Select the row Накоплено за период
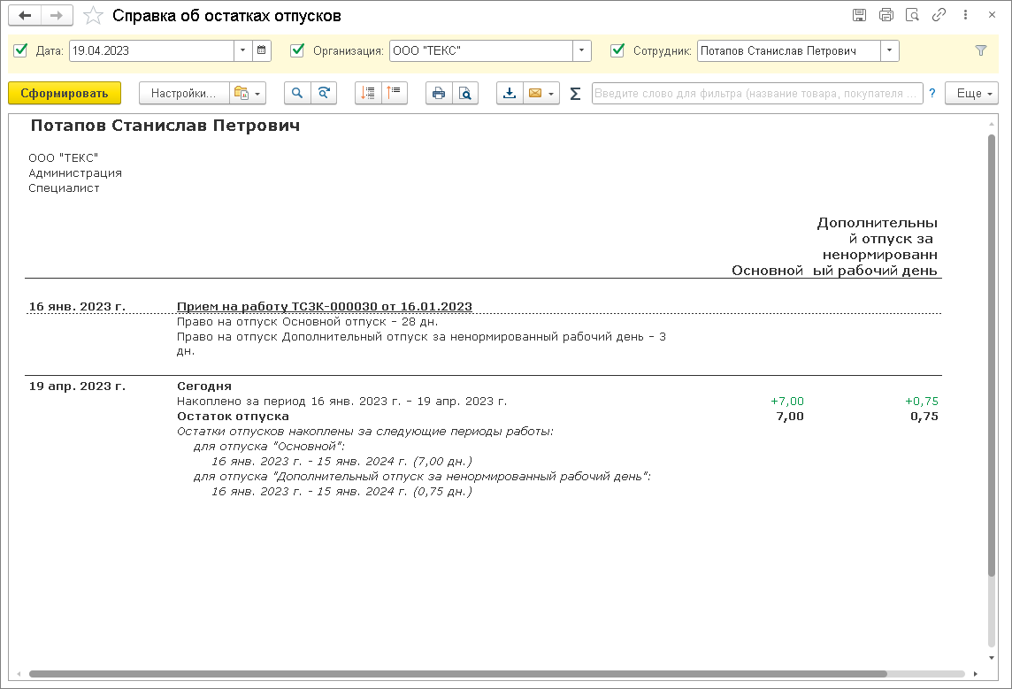The image size is (1012, 689). click(x=342, y=402)
